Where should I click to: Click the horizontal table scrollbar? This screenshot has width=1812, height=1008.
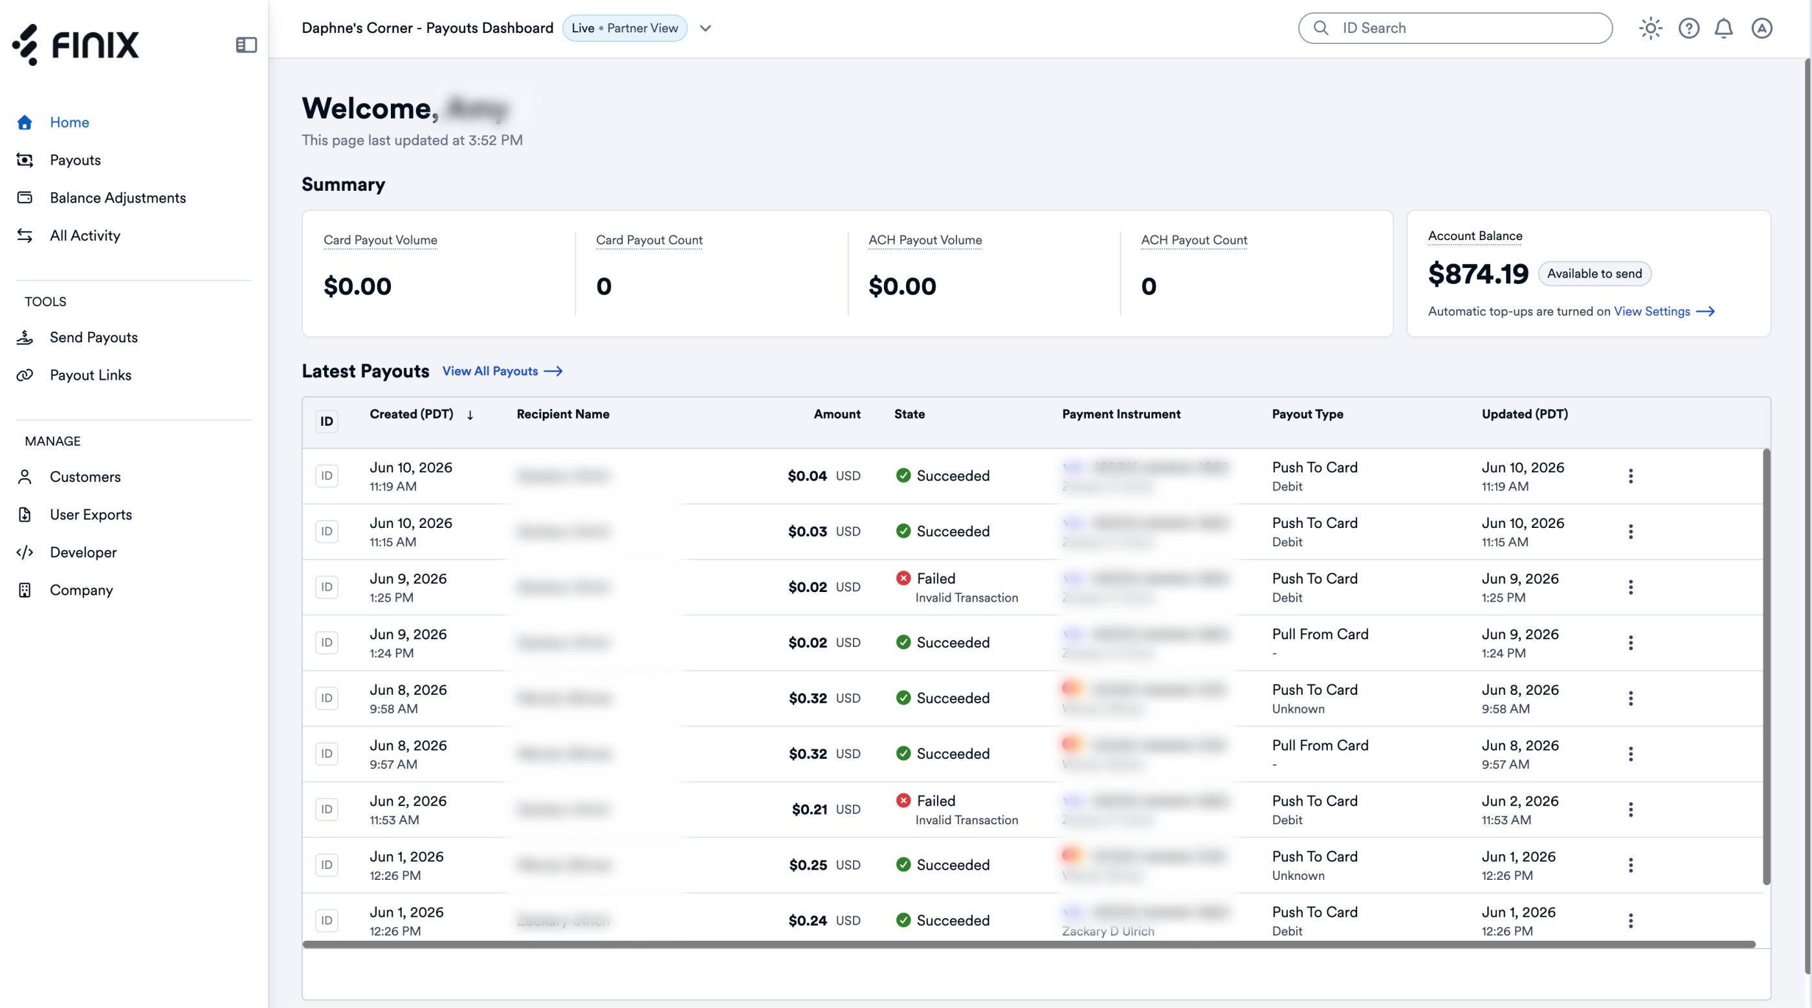[x=1028, y=945]
